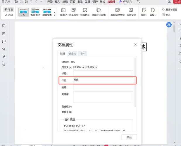Screen dimensions: 181x146
Task: Click 关闭 in the ribbon
Action: click(x=166, y=15)
